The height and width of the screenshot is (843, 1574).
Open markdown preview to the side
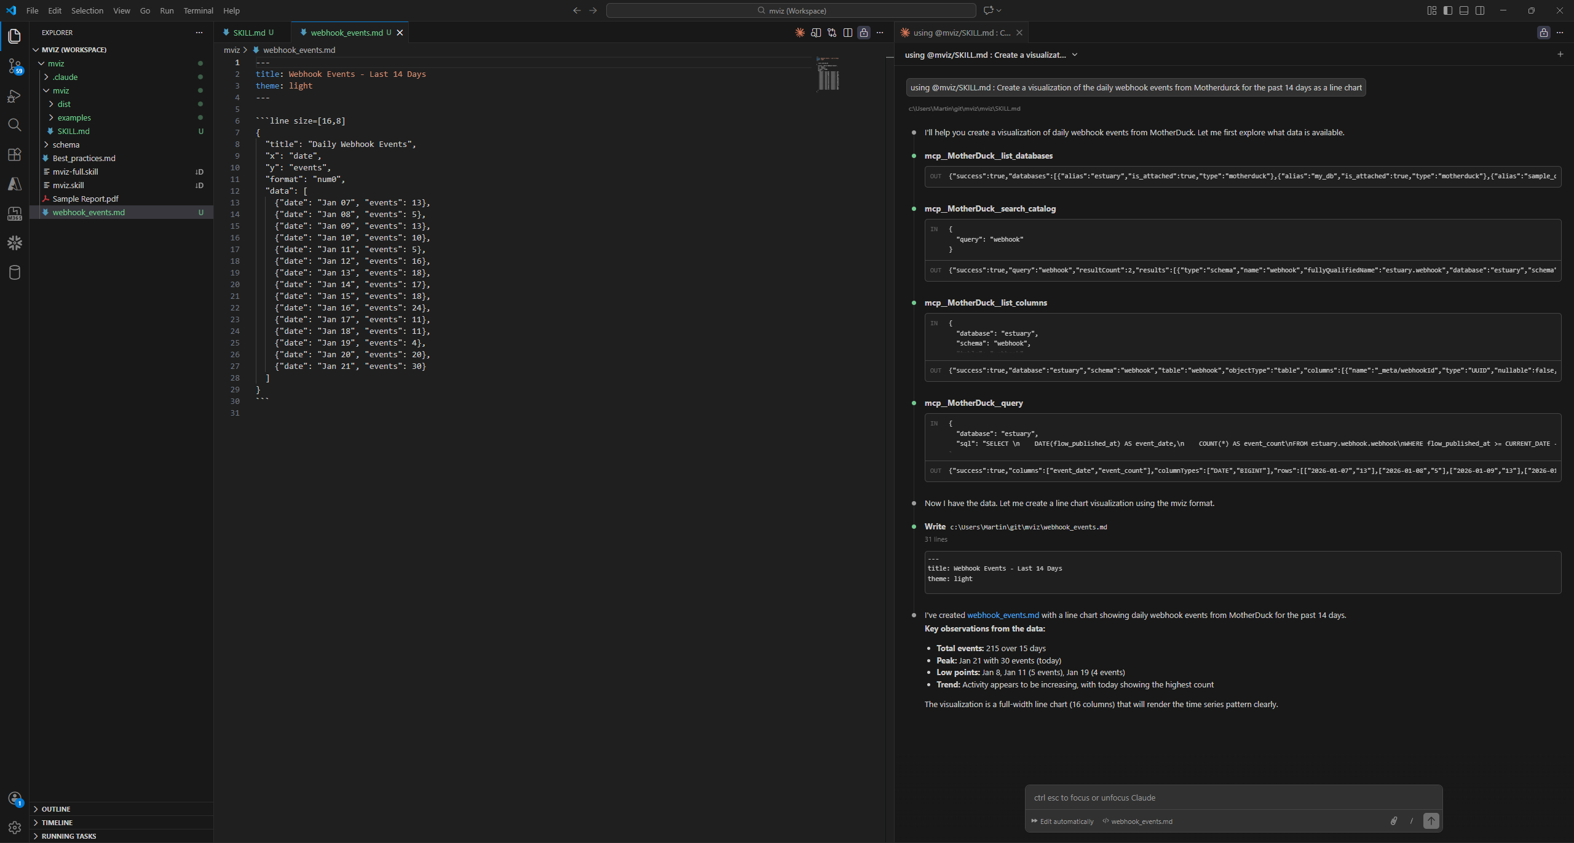coord(816,33)
